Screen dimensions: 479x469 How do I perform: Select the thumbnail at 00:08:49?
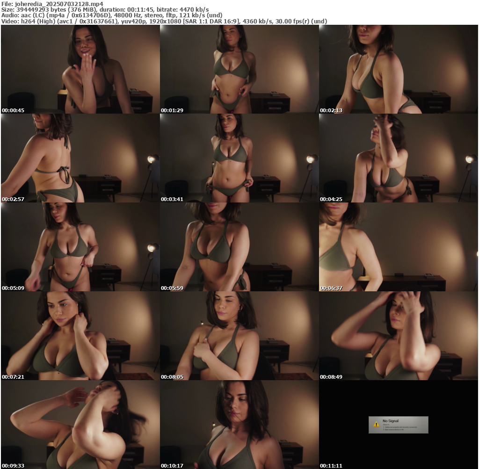coord(399,336)
